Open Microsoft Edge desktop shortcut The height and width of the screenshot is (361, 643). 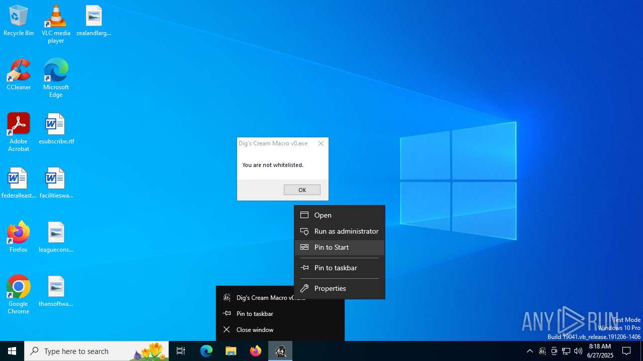tap(56, 78)
